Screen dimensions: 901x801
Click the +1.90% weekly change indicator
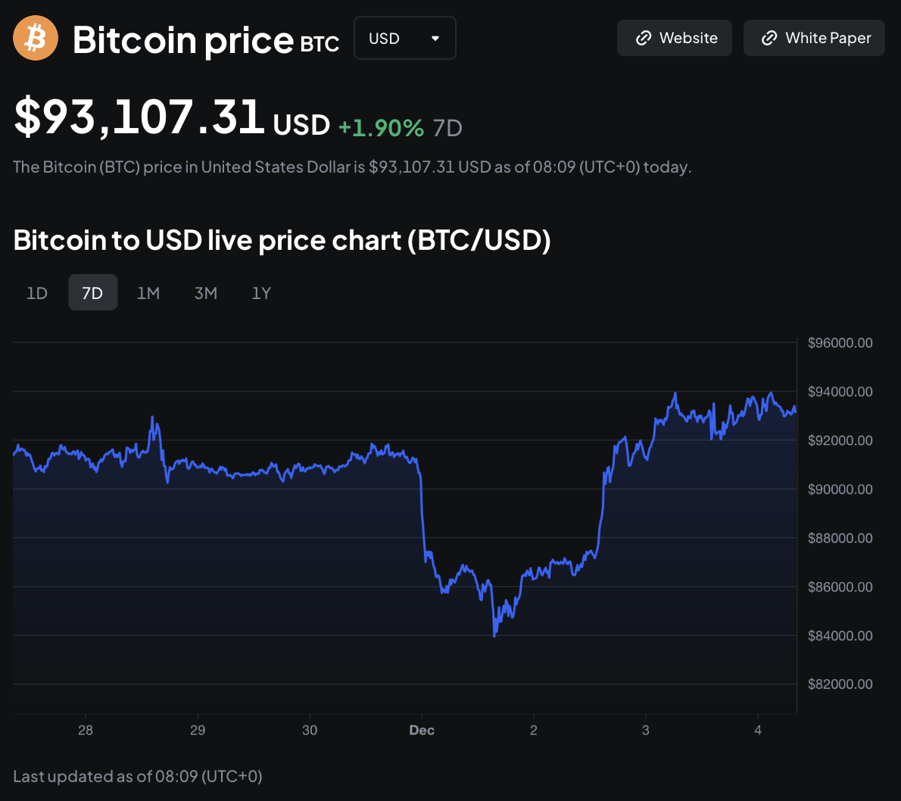(x=381, y=127)
